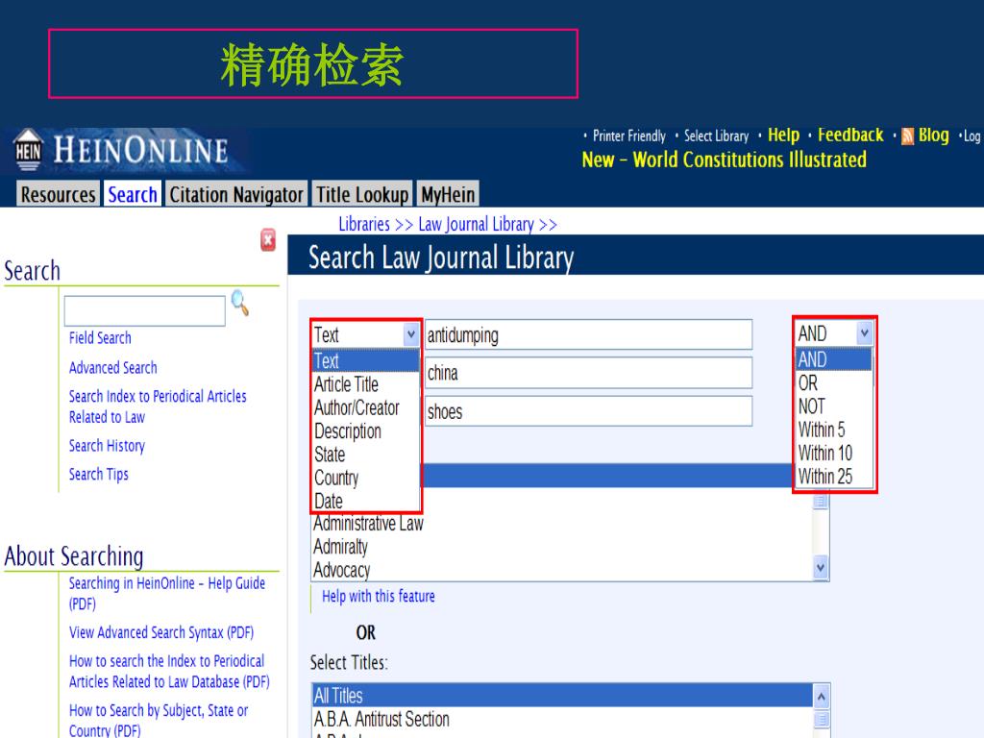Close the sidebar with red X icon
Viewport: 984px width, 738px height.
268,239
